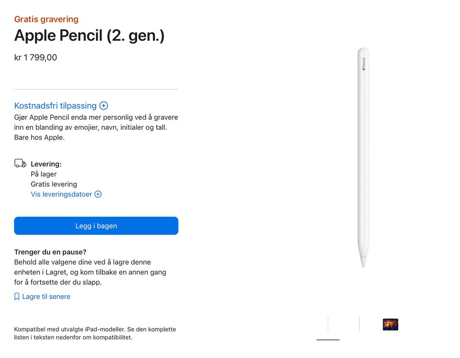Select the first pencil gallery thumbnail
This screenshot has width=460, height=358.
(328, 324)
